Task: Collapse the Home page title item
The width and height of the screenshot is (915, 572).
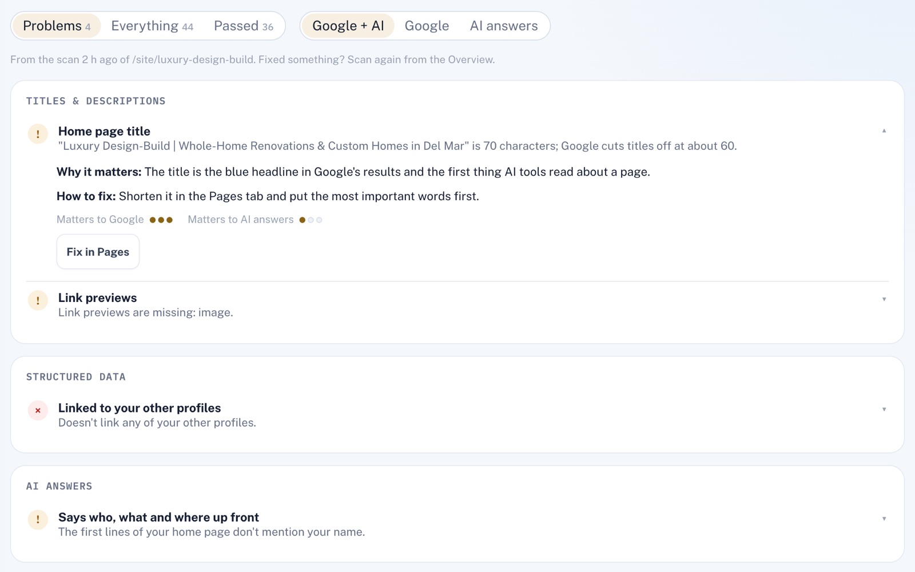Action: 884,131
